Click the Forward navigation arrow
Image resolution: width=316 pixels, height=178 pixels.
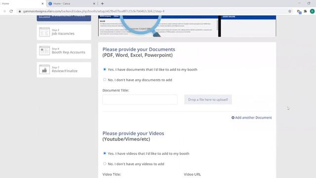[4, 11]
